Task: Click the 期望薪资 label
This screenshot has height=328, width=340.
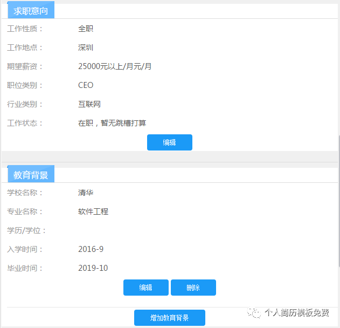Action: click(24, 66)
